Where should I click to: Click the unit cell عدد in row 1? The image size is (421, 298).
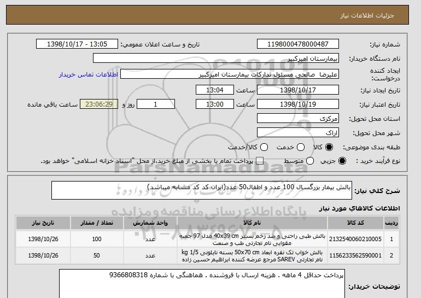tap(150, 239)
